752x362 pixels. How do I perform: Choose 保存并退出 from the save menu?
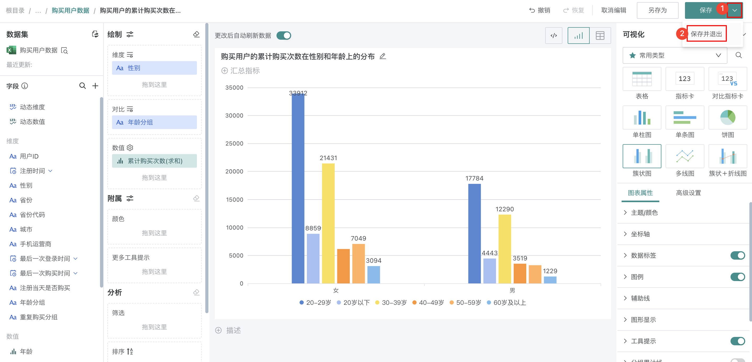coord(706,34)
